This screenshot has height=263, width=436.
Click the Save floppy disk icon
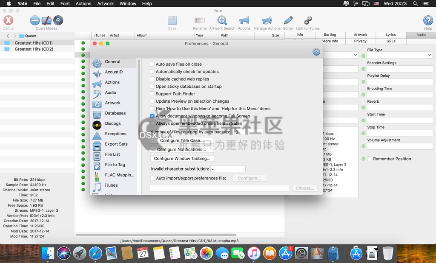pyautogui.click(x=172, y=20)
